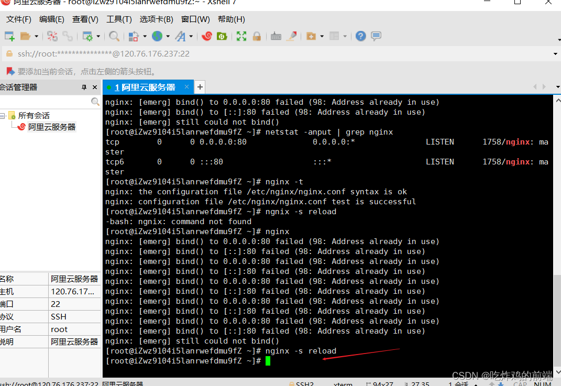This screenshot has width=561, height=386.
Task: Pin the 会话管理器 panel
Action: pos(84,87)
